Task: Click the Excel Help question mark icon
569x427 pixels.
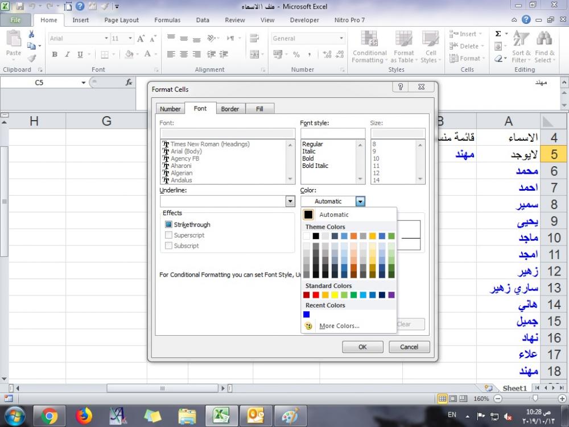Action: pyautogui.click(x=526, y=19)
